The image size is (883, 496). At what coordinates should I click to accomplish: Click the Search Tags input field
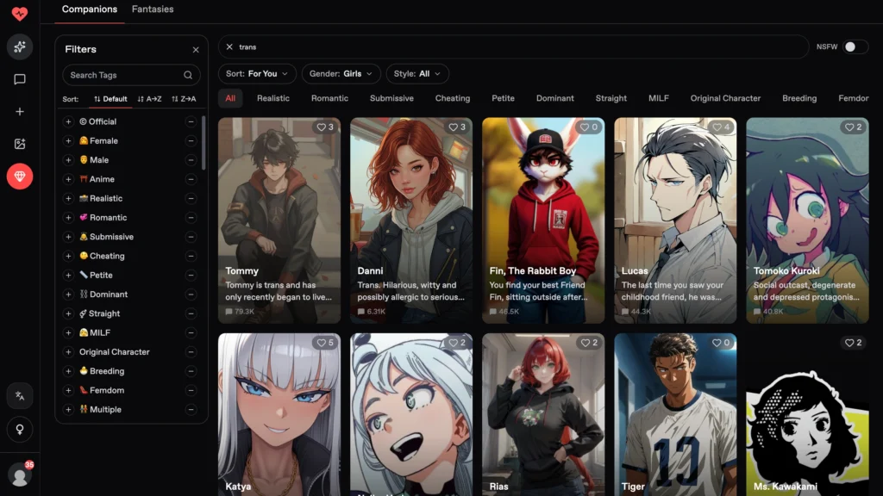pos(131,75)
